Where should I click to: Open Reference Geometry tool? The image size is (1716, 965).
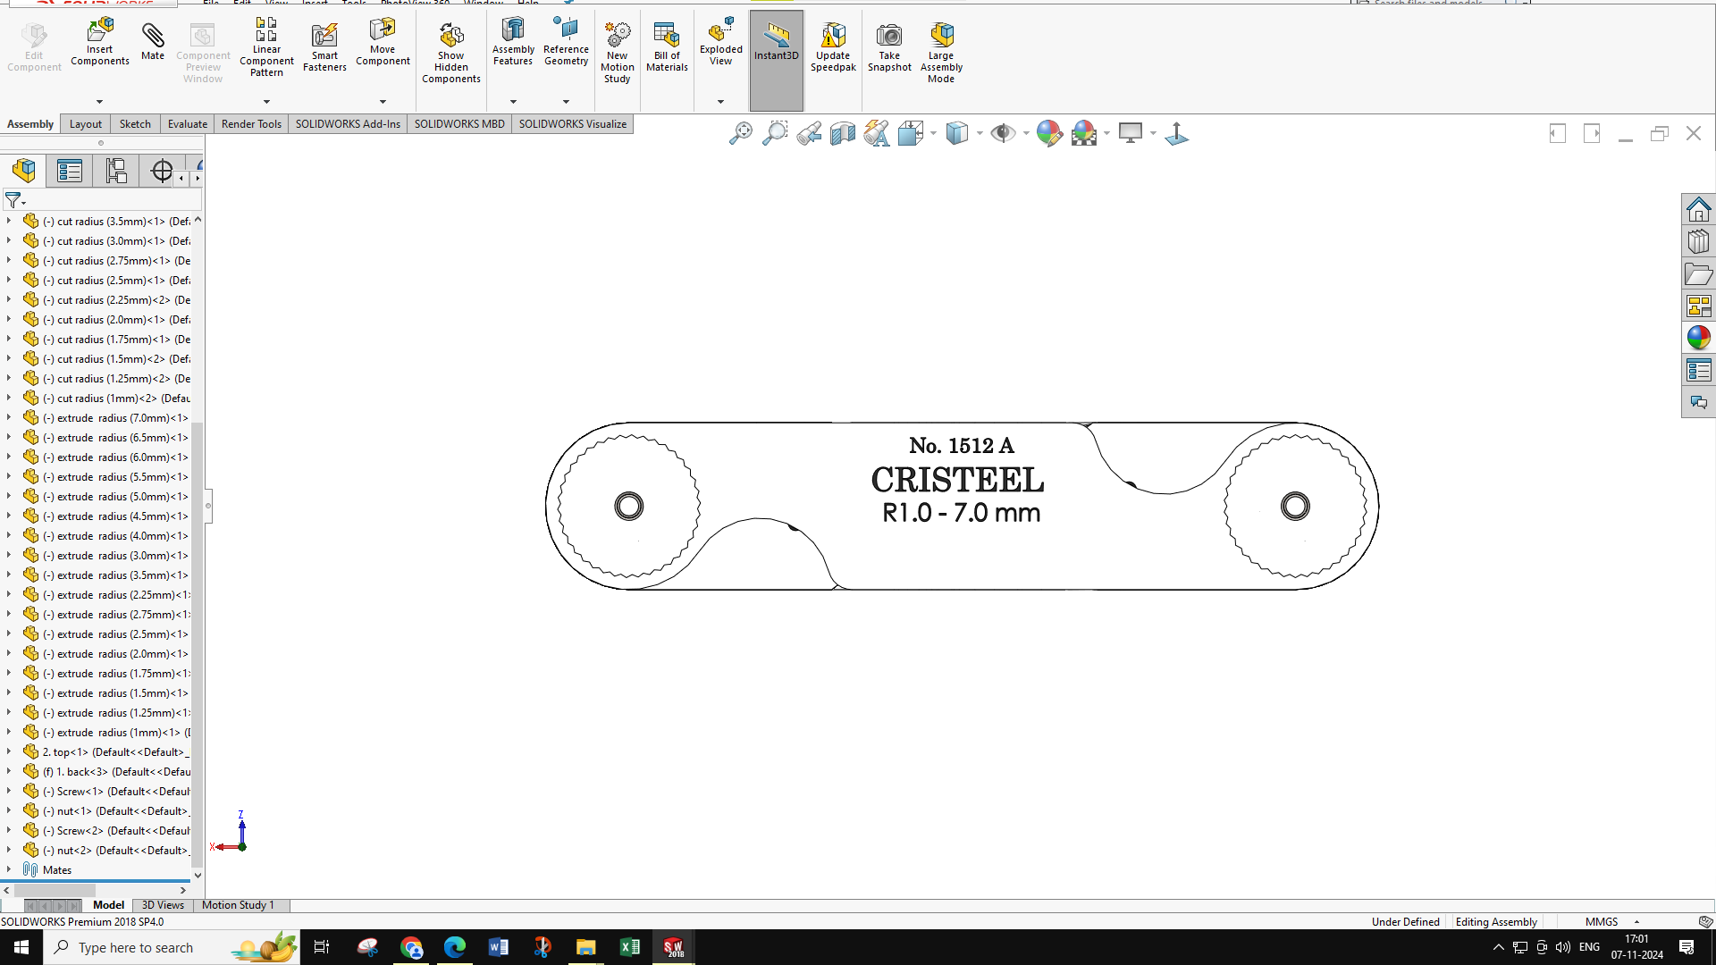tap(566, 42)
